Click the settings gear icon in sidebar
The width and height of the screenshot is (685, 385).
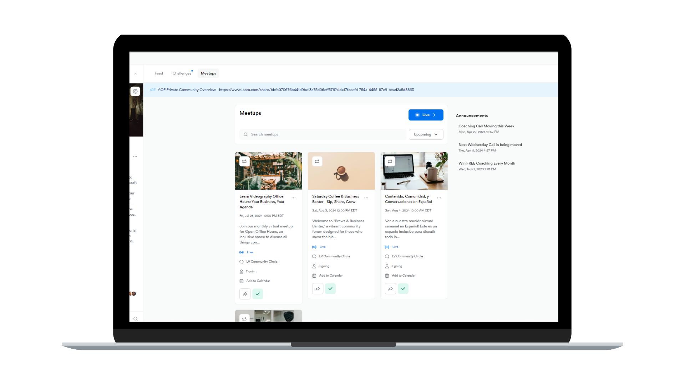(x=135, y=91)
